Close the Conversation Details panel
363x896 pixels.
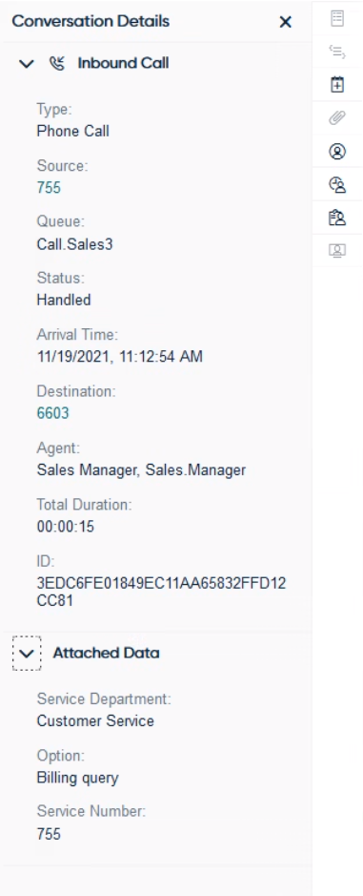point(286,22)
